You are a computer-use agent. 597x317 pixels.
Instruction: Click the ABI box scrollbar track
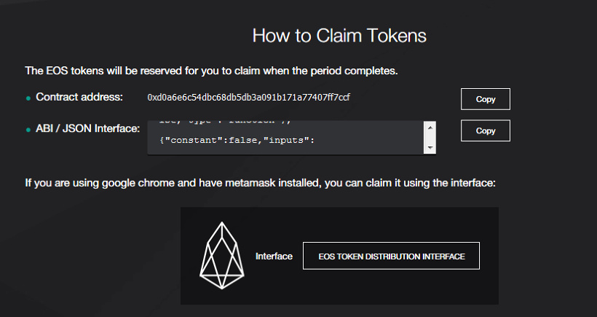pos(430,138)
